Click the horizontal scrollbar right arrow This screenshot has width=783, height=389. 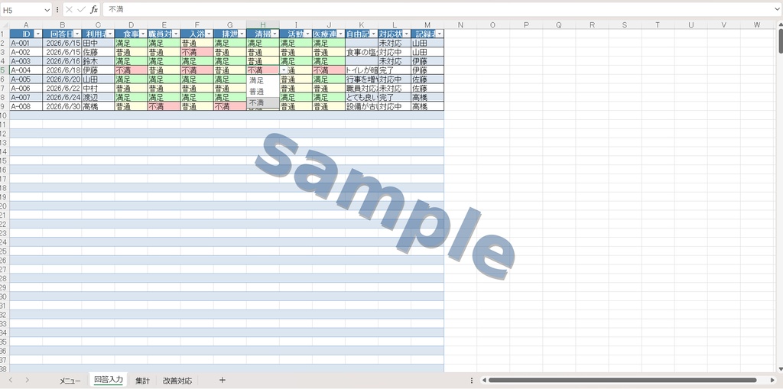[x=773, y=381]
